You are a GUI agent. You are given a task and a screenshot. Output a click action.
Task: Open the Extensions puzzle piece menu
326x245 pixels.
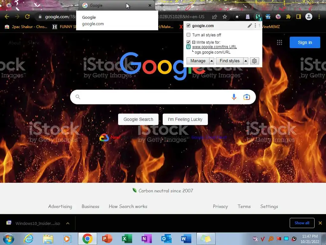pos(288,17)
